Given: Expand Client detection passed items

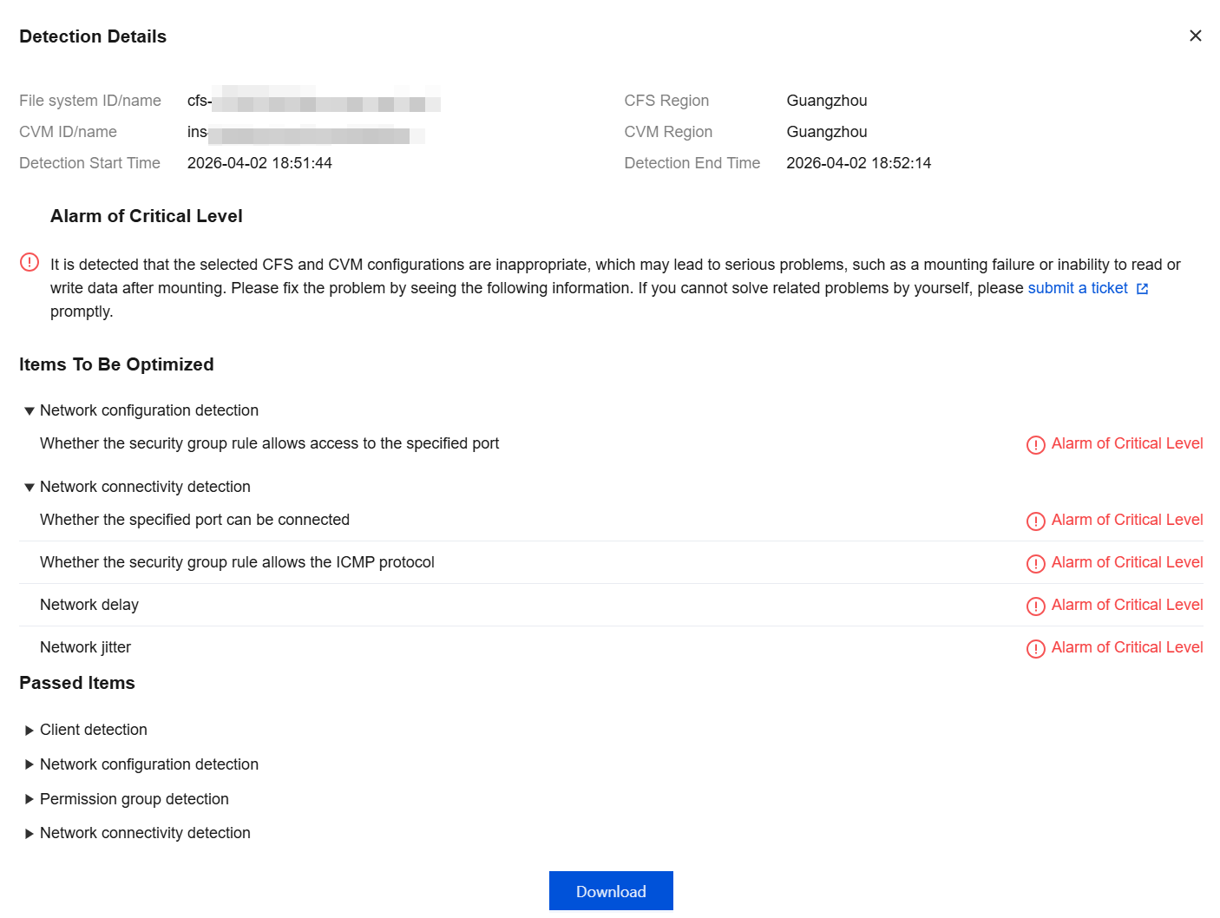Looking at the screenshot, I should point(30,731).
